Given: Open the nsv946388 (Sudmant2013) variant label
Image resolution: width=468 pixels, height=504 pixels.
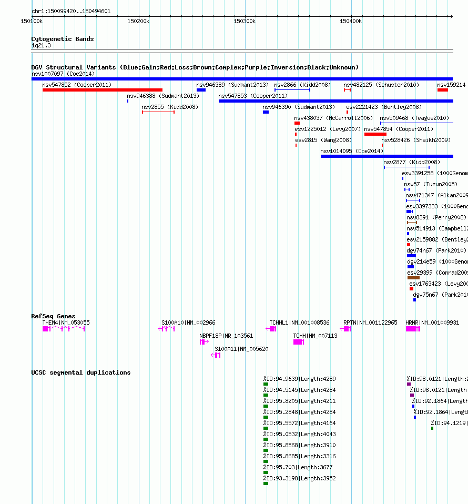Looking at the screenshot, I should (x=163, y=96).
